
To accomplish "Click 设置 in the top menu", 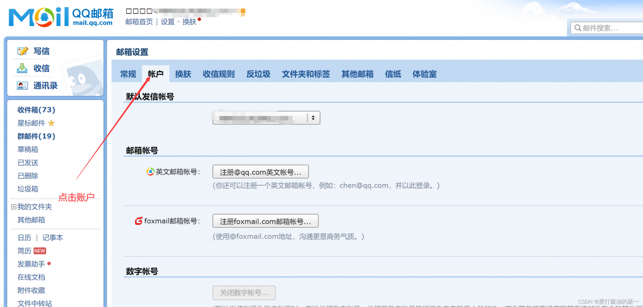I will tap(168, 22).
